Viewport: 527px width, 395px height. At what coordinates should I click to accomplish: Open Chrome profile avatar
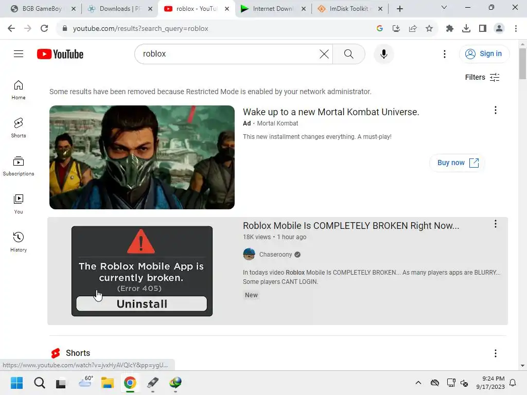499,29
